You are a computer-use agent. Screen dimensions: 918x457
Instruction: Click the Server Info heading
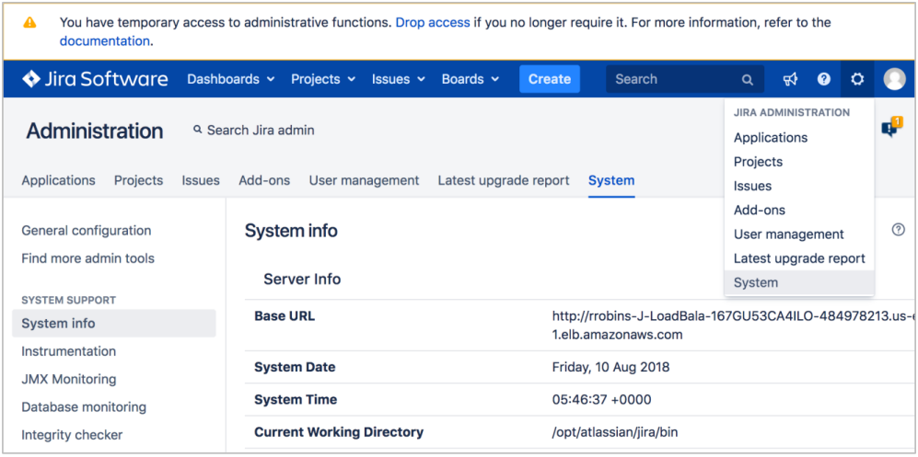[x=302, y=280]
